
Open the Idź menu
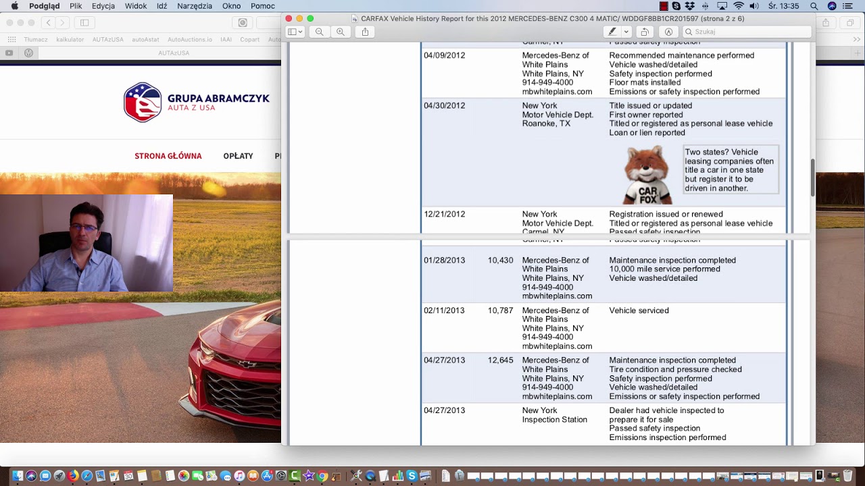[x=162, y=6]
